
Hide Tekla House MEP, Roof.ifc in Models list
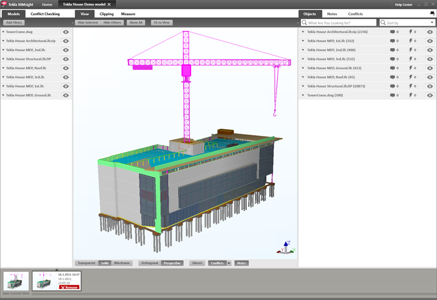[66, 68]
